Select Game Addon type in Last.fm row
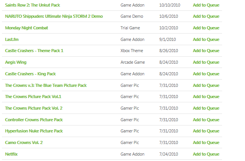 pos(132,39)
